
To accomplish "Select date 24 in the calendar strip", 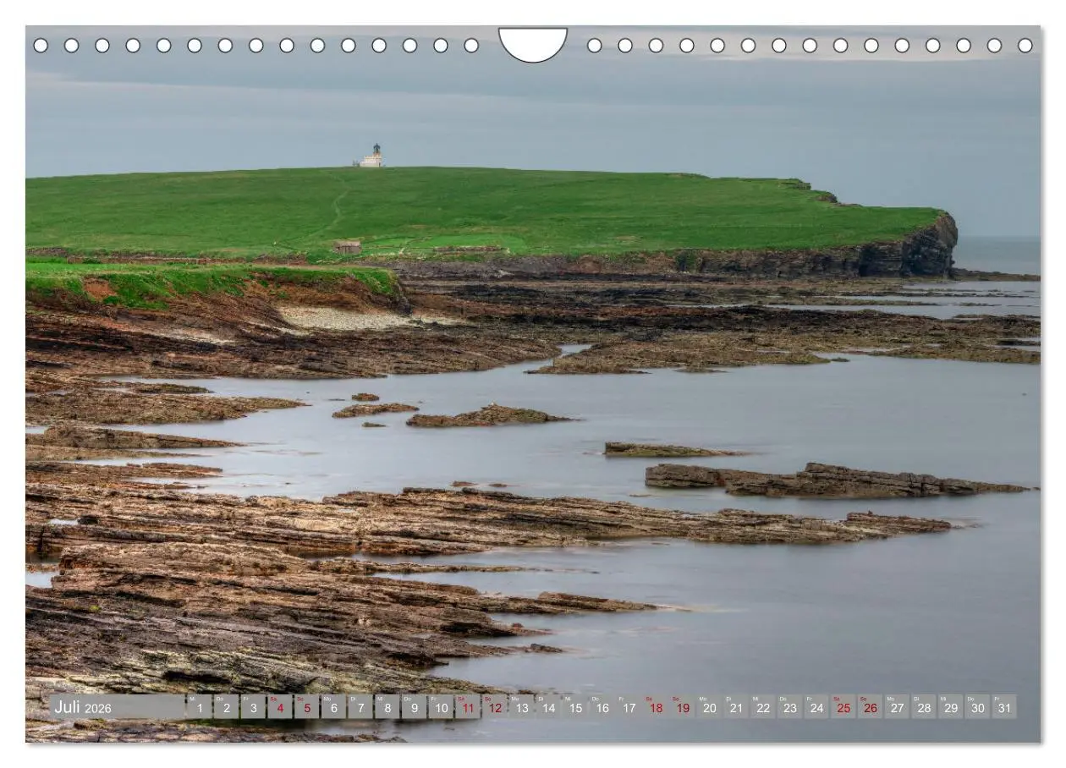I will [816, 707].
